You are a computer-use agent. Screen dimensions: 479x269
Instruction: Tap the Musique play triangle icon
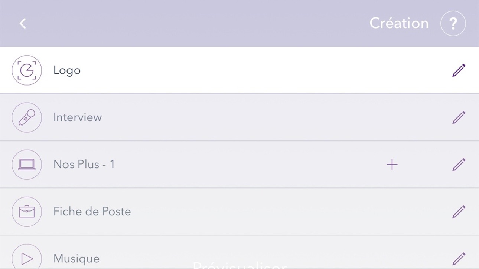point(27,258)
